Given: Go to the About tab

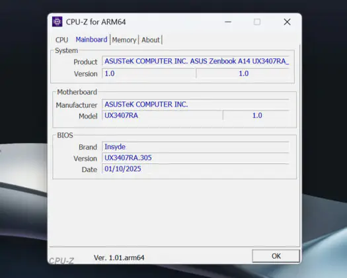Looking at the screenshot, I should [x=151, y=40].
